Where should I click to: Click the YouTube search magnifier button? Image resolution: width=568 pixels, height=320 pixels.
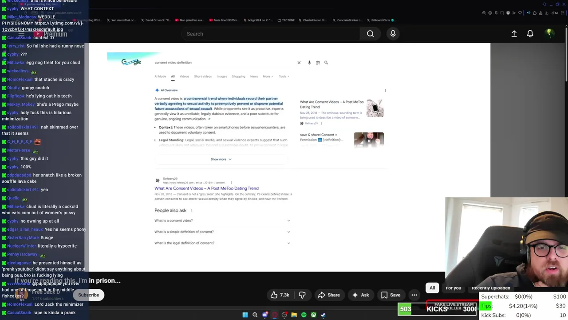(x=370, y=34)
